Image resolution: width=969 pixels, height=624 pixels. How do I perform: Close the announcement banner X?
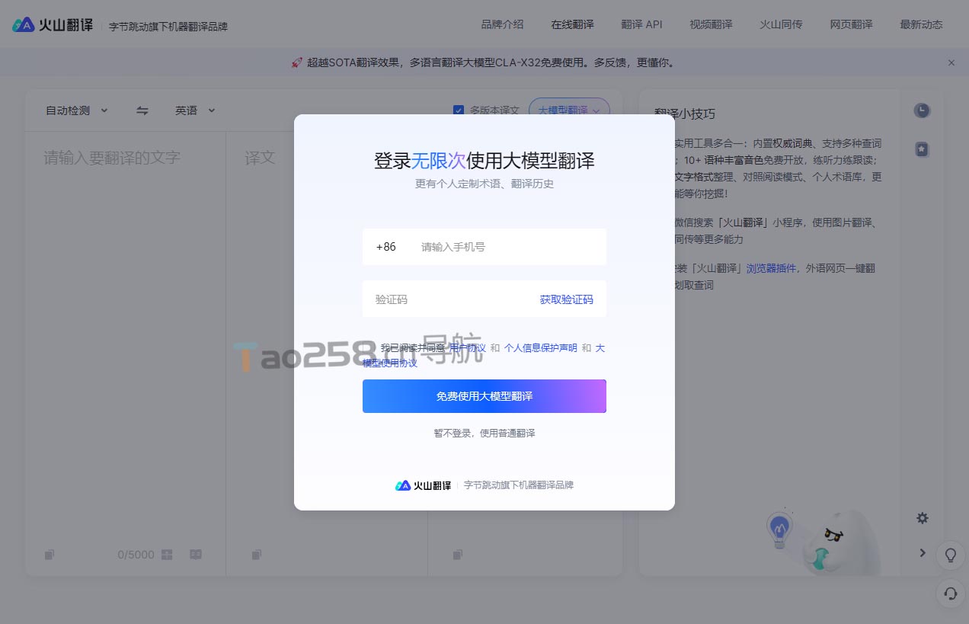pos(951,62)
